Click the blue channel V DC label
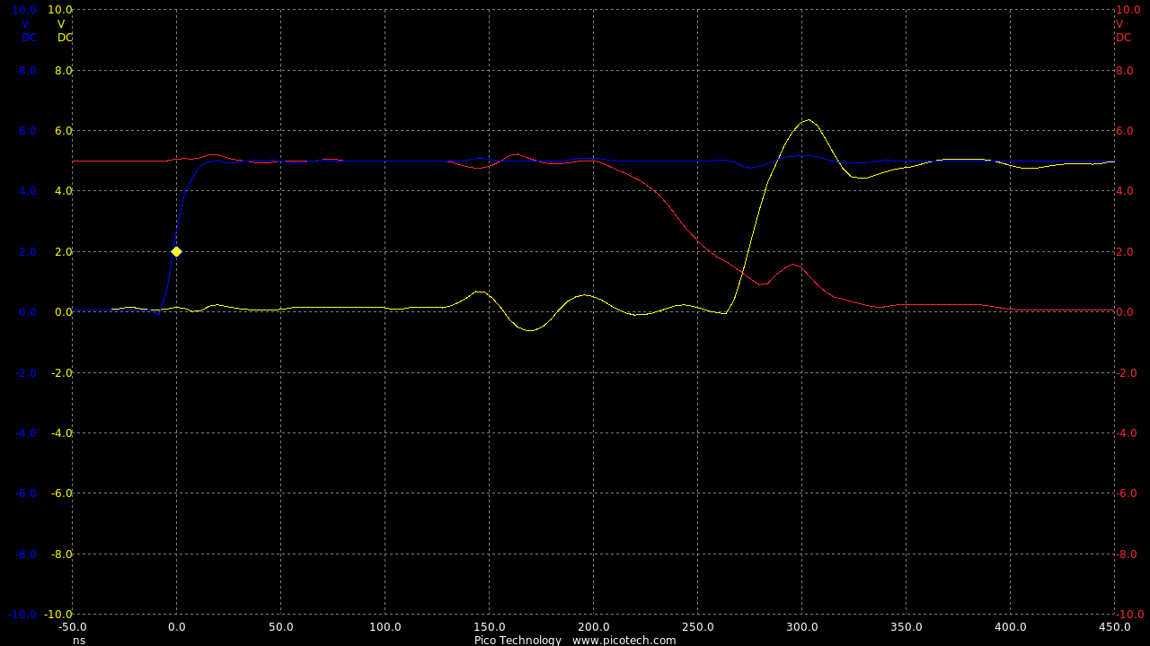This screenshot has height=646, width=1150. tap(27, 31)
